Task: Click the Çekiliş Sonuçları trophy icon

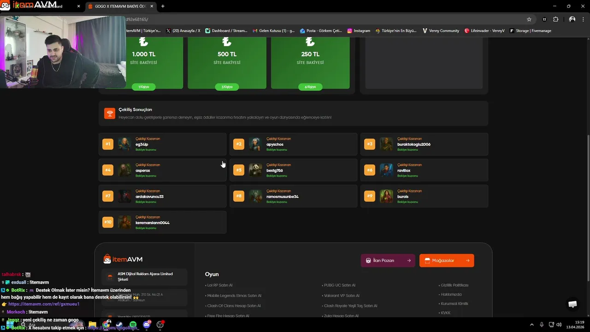Action: coord(110,113)
